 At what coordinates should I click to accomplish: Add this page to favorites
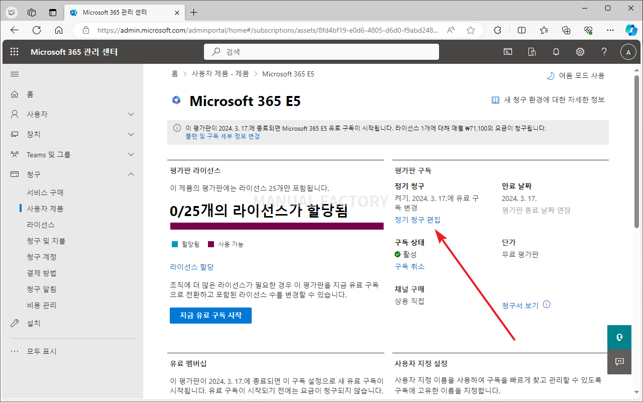pyautogui.click(x=471, y=30)
